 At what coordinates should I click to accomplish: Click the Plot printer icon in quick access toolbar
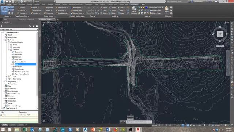[22, 1]
